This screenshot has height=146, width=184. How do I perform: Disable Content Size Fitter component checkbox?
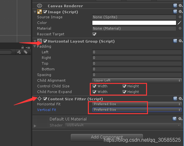[45, 99]
